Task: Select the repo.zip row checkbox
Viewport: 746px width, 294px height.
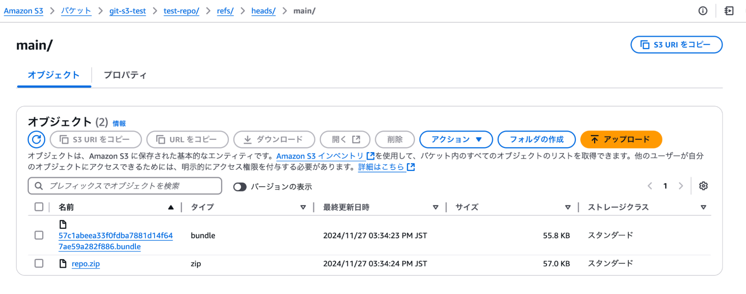Action: tap(39, 263)
